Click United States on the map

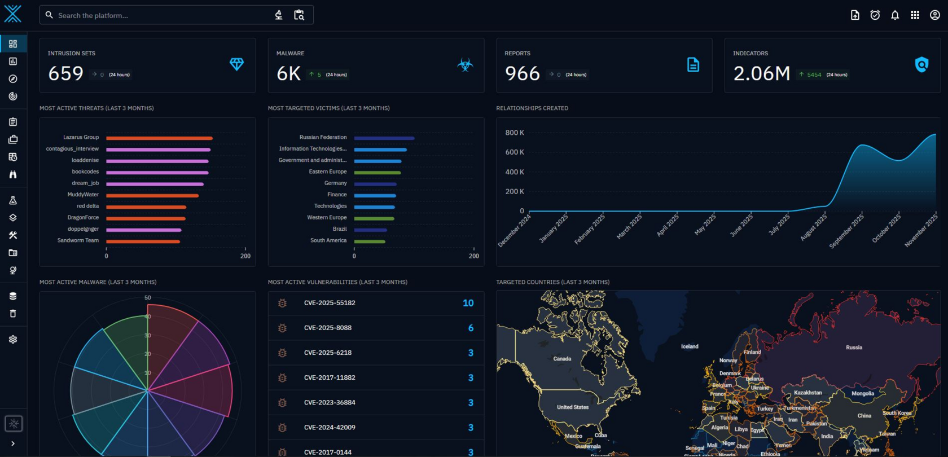[x=573, y=407]
